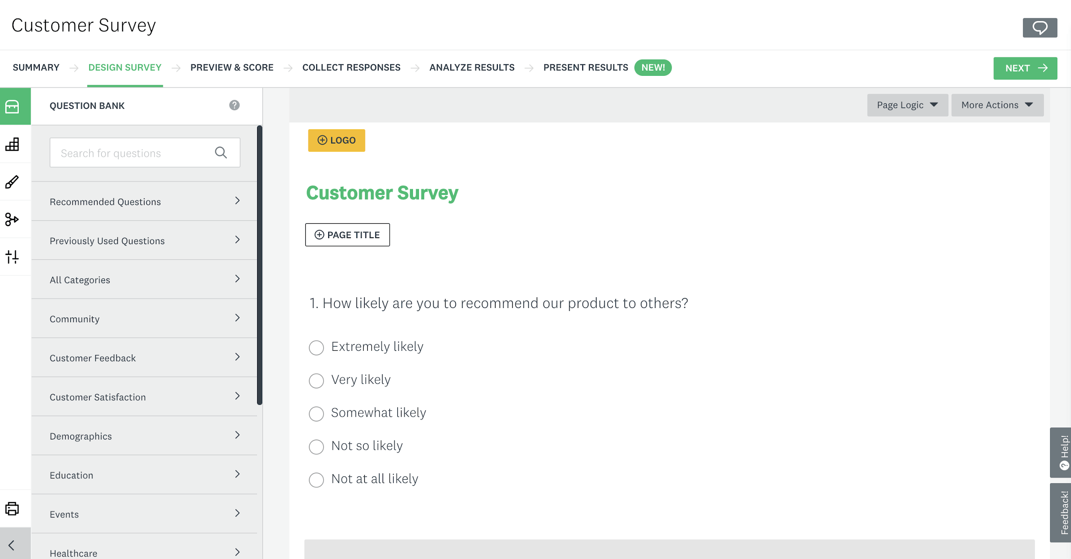Image resolution: width=1071 pixels, height=559 pixels.
Task: Select the scoring/adjustment icon in sidebar
Action: coord(12,257)
